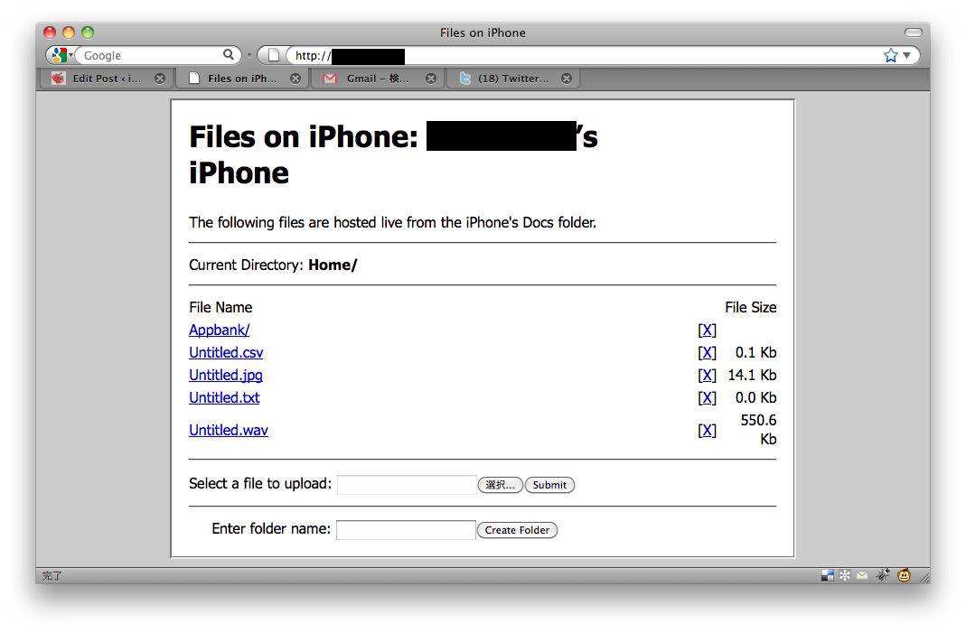The width and height of the screenshot is (966, 633).
Task: Open the Untitled.wav file link
Action: tap(229, 431)
